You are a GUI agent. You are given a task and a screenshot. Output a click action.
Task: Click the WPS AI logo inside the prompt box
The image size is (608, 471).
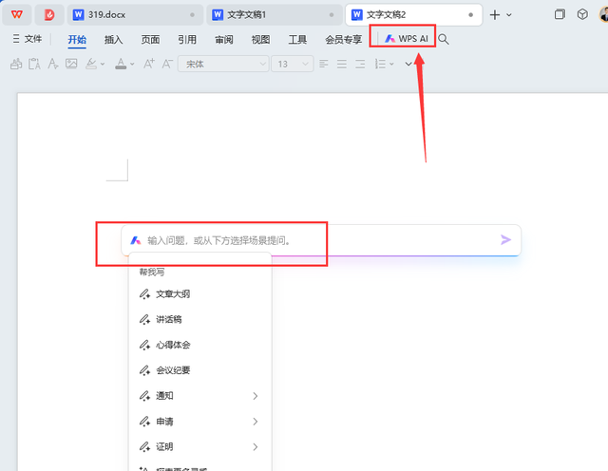pos(135,240)
